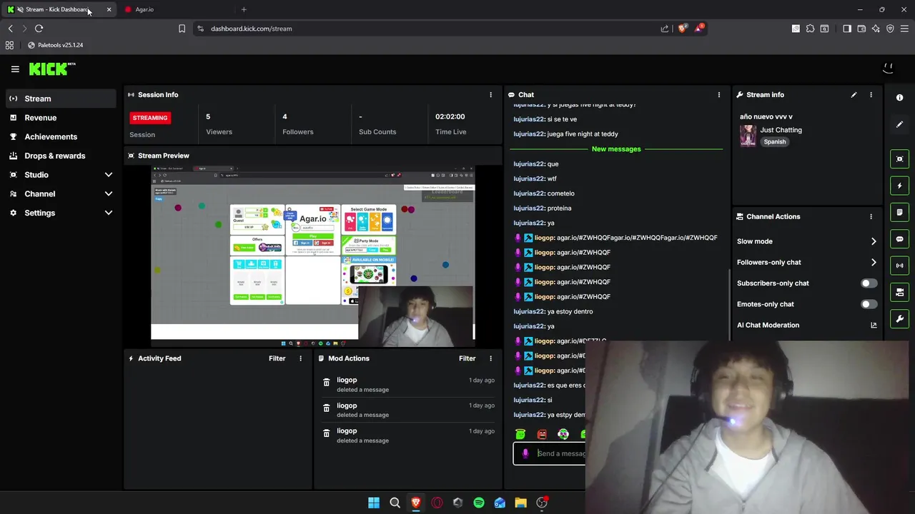Viewport: 915px width, 514px height.
Task: Open Brave Rewards triangle icon
Action: (700, 29)
